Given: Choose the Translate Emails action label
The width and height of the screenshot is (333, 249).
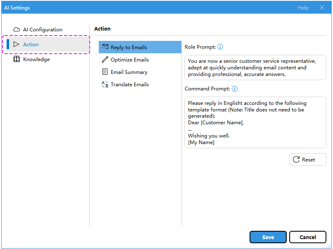Looking at the screenshot, I should pos(130,85).
